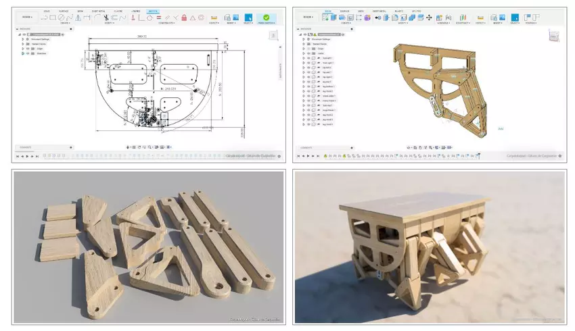575x331 pixels.
Task: Select the Circle sketch tool
Action: [61, 18]
